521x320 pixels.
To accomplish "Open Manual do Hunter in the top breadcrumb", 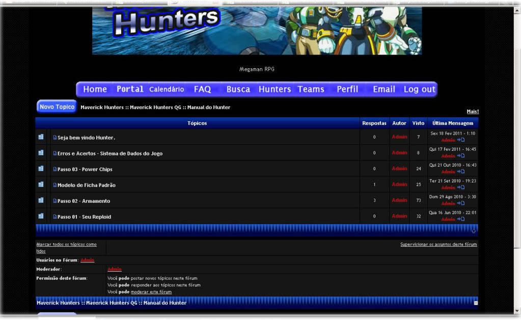I will [x=209, y=108].
